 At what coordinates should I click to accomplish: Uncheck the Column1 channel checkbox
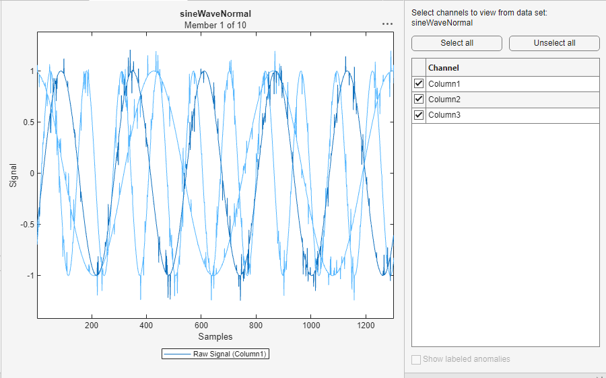[x=419, y=84]
